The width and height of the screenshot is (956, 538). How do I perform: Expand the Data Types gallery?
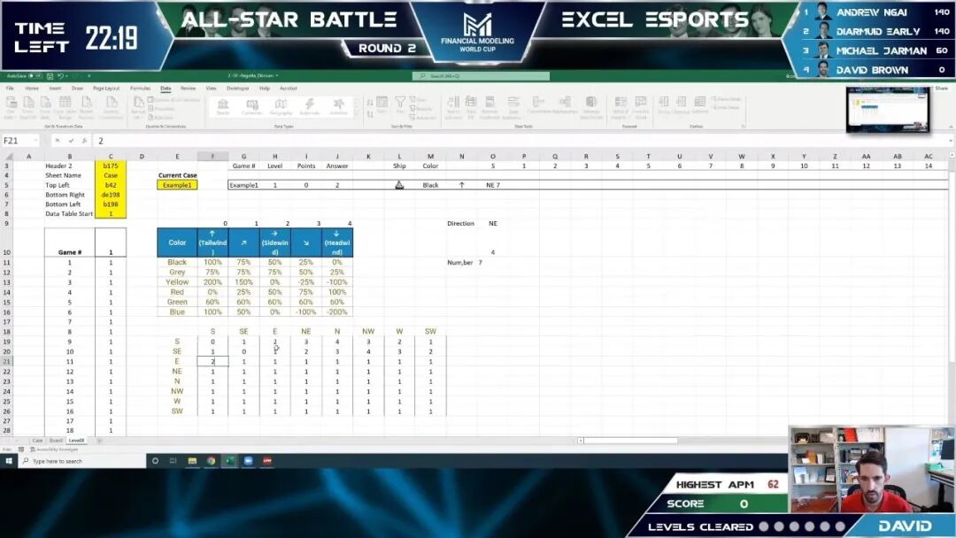tap(357, 114)
